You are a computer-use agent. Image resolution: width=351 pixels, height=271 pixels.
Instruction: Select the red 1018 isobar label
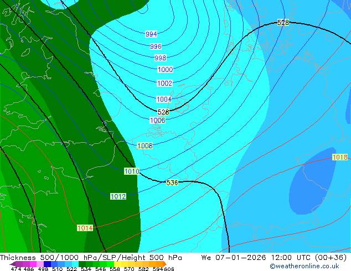[x=340, y=157]
